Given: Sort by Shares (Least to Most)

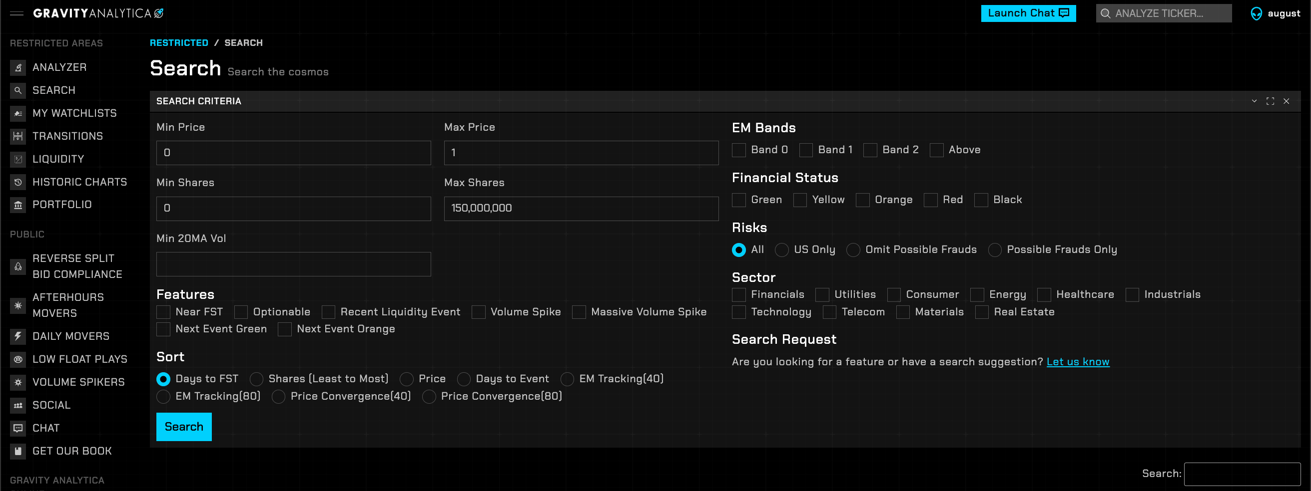Looking at the screenshot, I should click(x=256, y=379).
